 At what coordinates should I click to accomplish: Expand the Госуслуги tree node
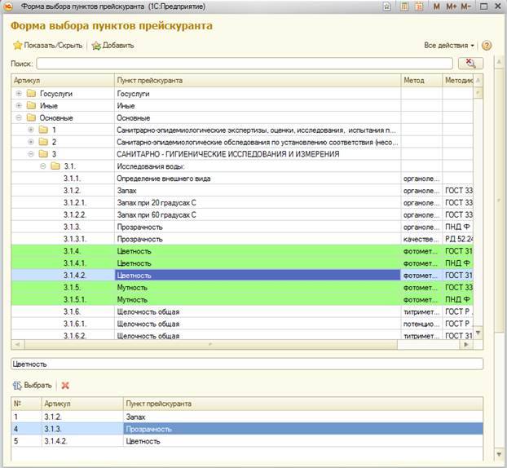click(x=19, y=95)
